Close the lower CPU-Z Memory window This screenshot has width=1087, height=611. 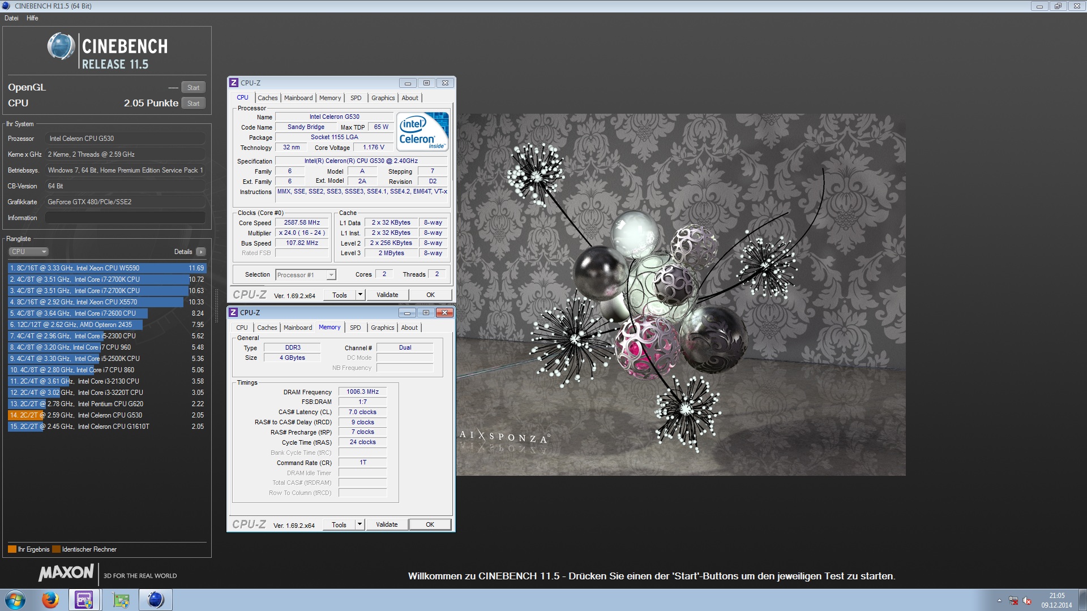click(x=444, y=313)
